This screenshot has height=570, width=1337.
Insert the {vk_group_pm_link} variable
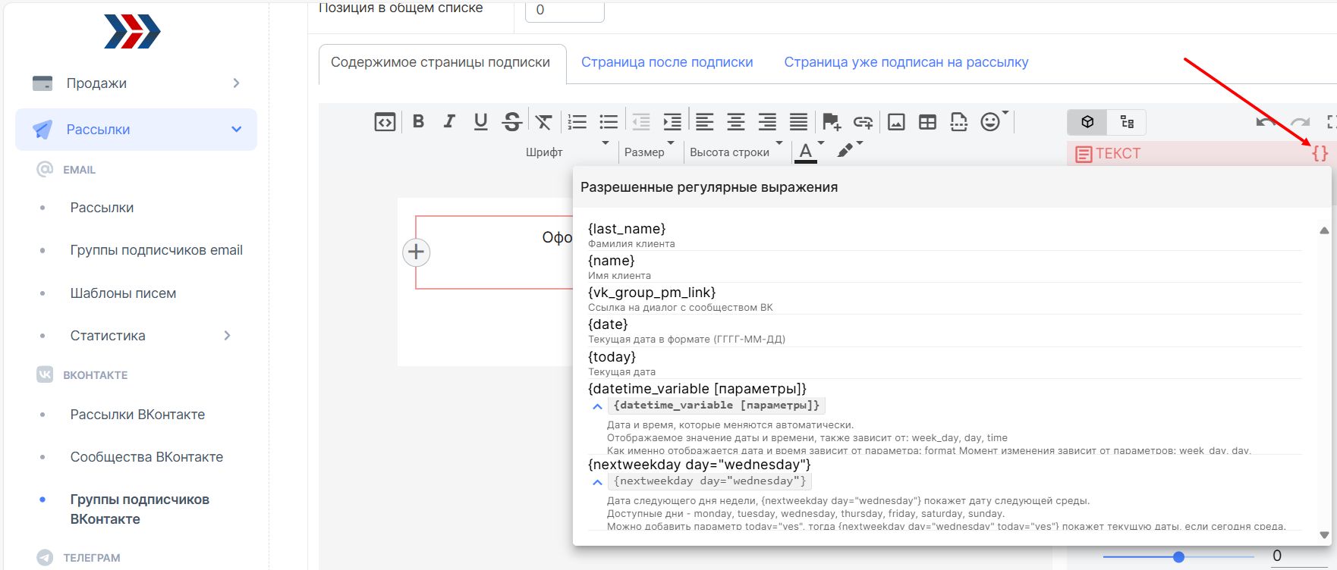coord(652,293)
